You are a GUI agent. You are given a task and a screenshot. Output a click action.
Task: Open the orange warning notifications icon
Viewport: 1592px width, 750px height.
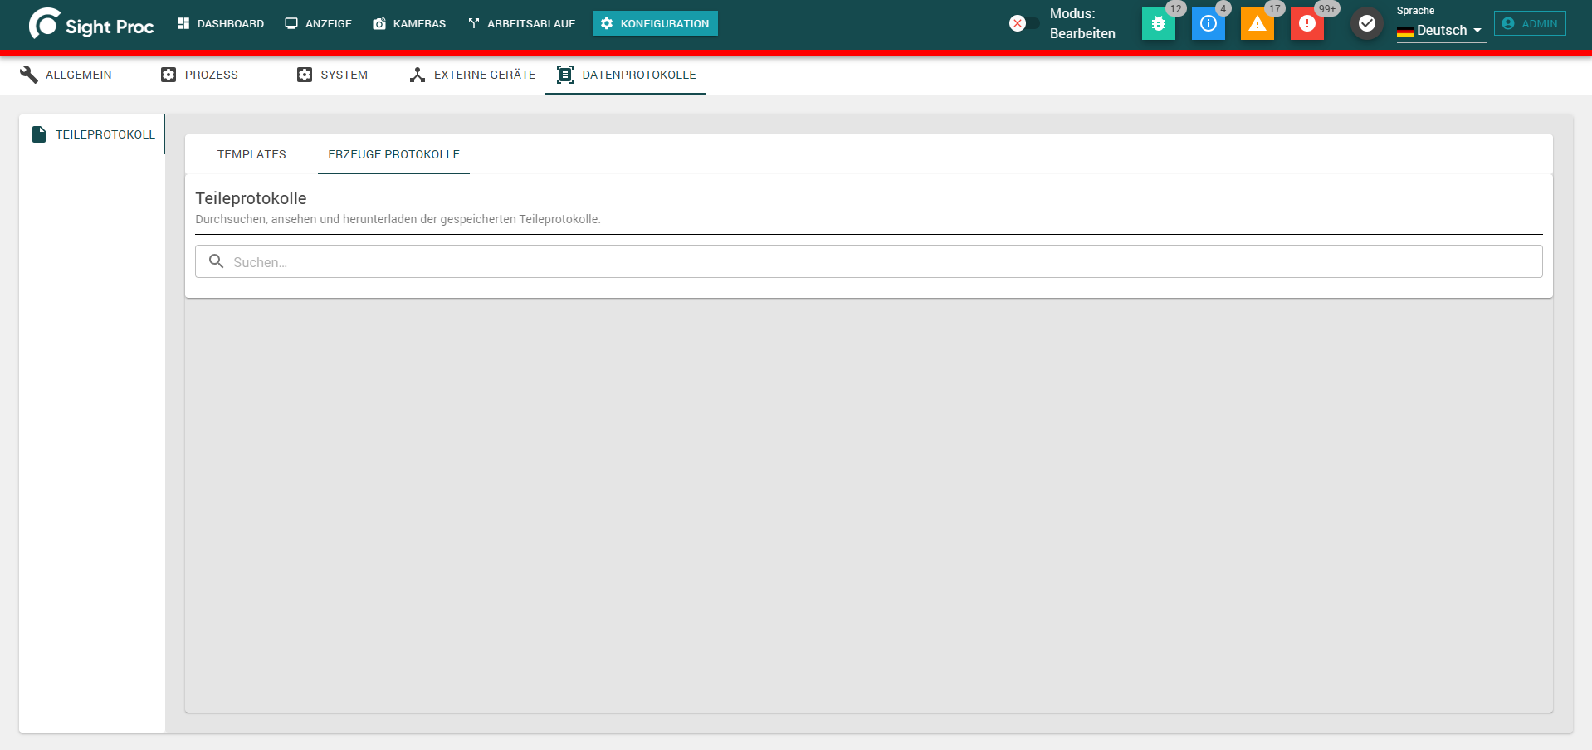click(1257, 23)
